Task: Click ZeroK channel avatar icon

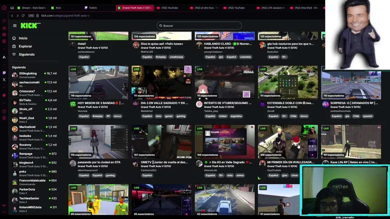Action: point(262,104)
